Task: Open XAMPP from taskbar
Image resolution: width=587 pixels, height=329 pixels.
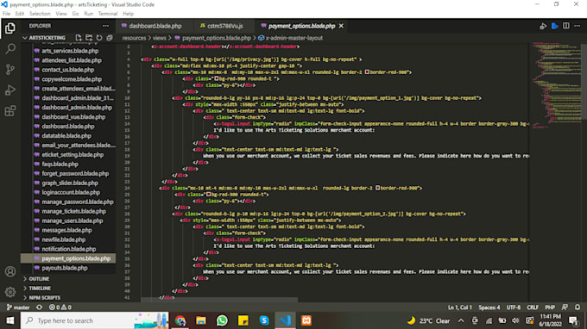Action: click(306, 320)
